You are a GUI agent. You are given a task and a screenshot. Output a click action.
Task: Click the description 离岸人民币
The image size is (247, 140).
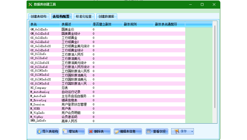coord(69,121)
